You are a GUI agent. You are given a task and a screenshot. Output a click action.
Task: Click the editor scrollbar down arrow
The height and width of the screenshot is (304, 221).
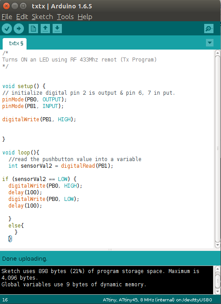(x=217, y=245)
